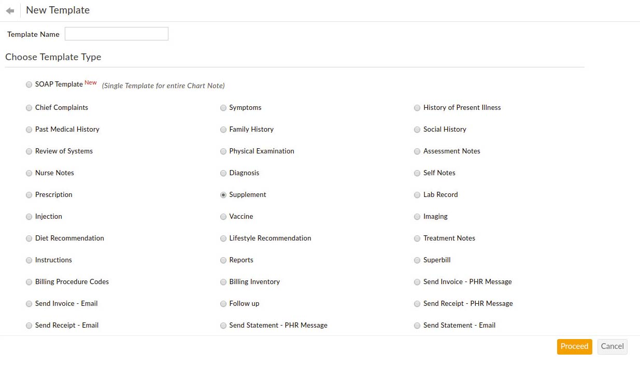The width and height of the screenshot is (640, 366).
Task: Select History of Present Illness
Action: pos(417,108)
